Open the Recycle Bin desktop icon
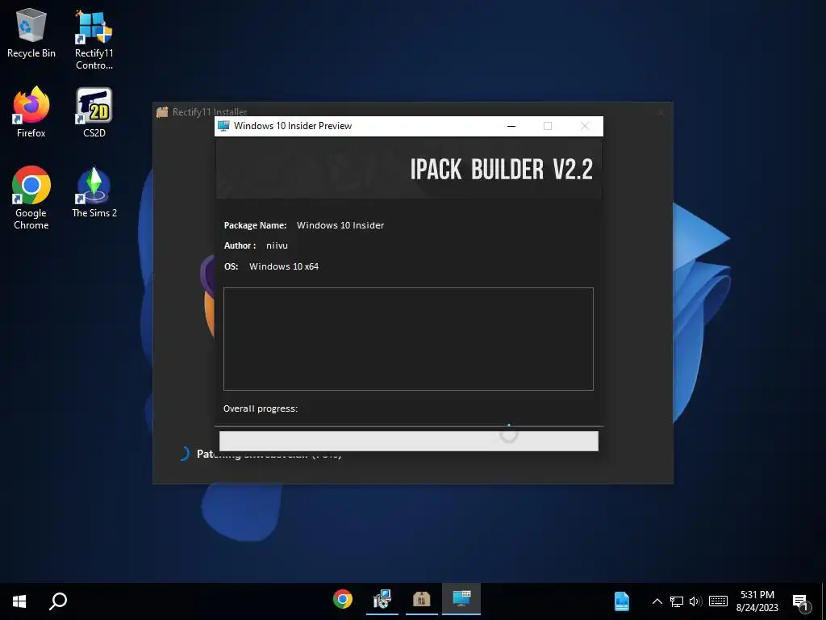The width and height of the screenshot is (826, 620). click(31, 33)
